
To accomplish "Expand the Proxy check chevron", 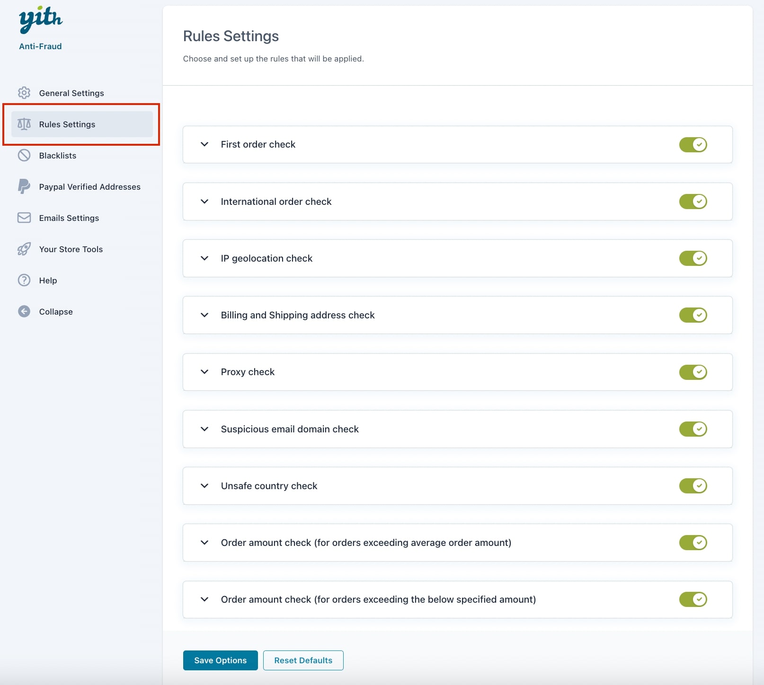I will (204, 372).
